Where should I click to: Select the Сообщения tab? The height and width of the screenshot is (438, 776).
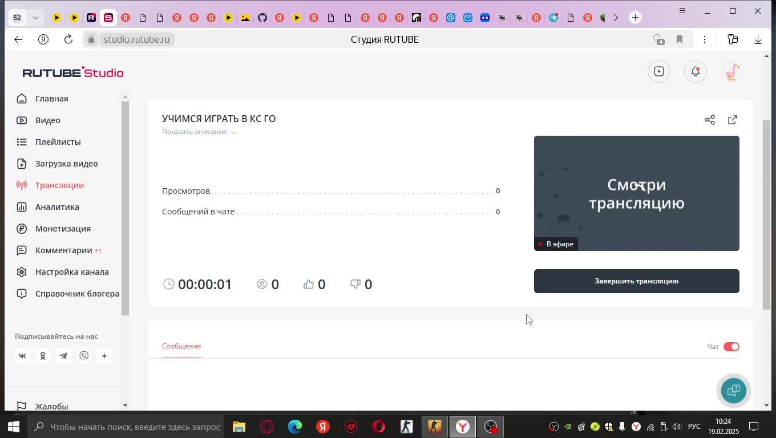tap(181, 346)
